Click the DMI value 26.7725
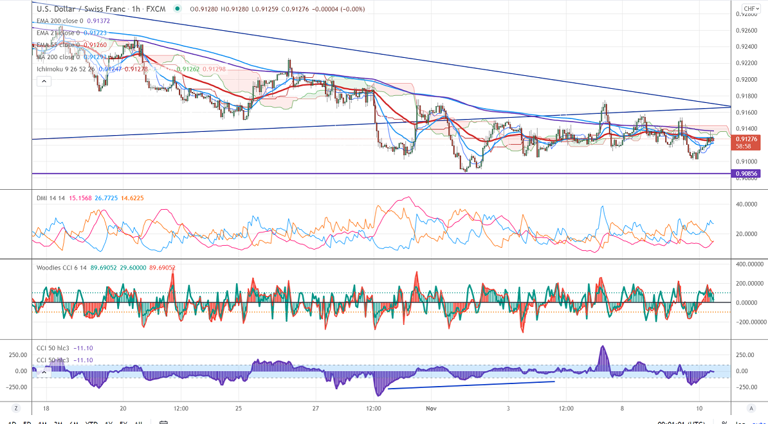768x424 pixels. 106,198
